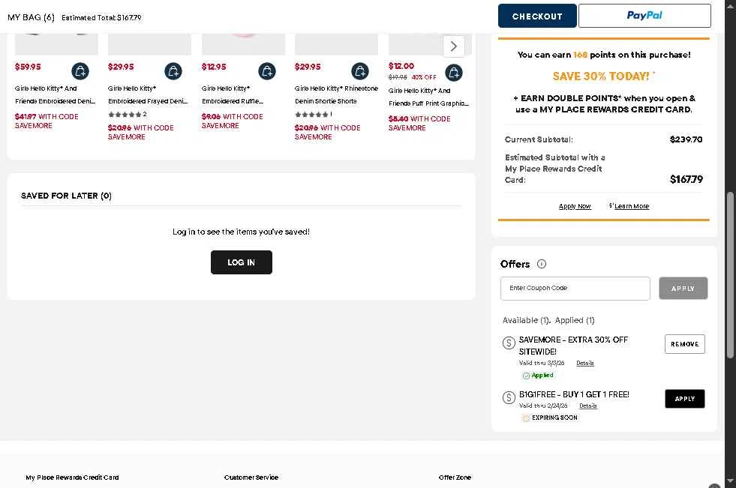Add the $12.95 Embroidered Ruffle item to bag

click(x=267, y=71)
